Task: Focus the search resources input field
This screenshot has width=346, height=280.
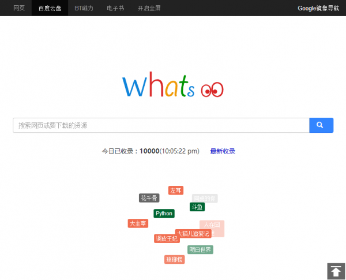Action: tap(161, 125)
